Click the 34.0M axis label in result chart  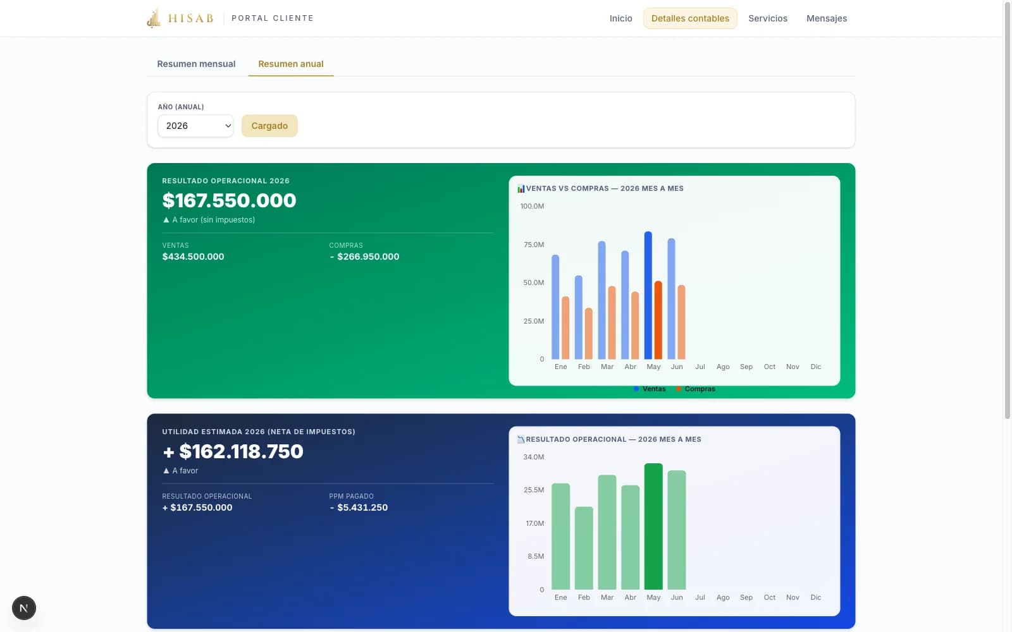[533, 457]
